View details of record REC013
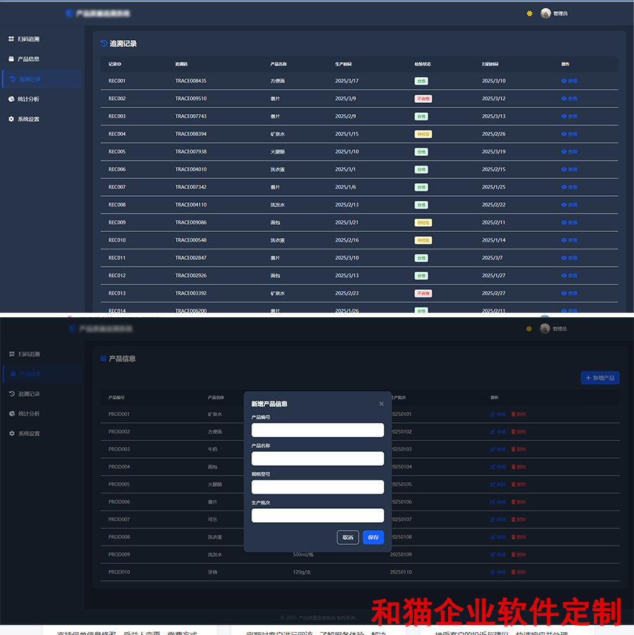Screen dimensions: 634x635 pos(564,293)
